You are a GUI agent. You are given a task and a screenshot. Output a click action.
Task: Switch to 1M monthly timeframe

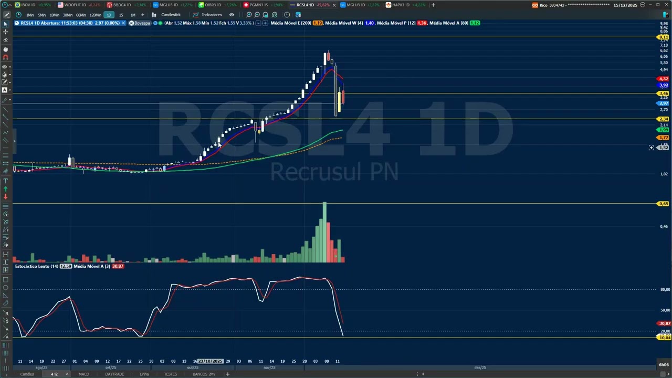pos(133,15)
